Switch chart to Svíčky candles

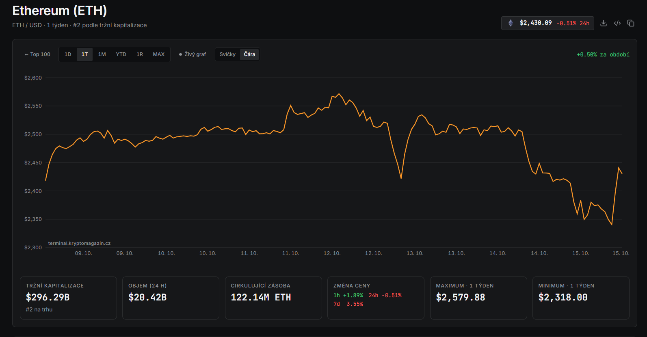tap(227, 54)
